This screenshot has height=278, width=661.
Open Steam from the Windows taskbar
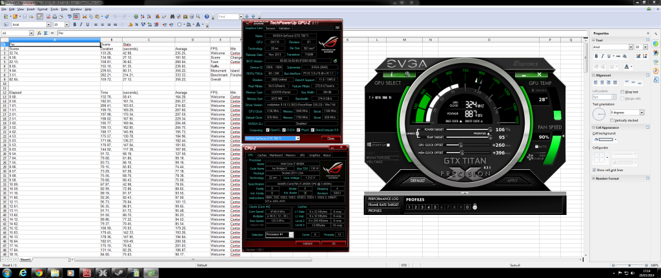(x=119, y=273)
